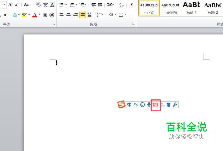Switch Sogou input mode 中

pos(130,105)
